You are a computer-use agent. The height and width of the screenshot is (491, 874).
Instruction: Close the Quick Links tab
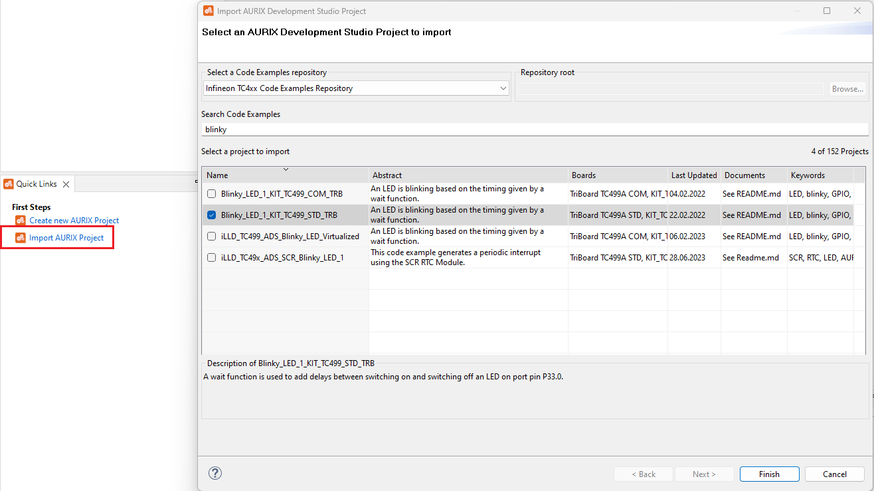65,184
